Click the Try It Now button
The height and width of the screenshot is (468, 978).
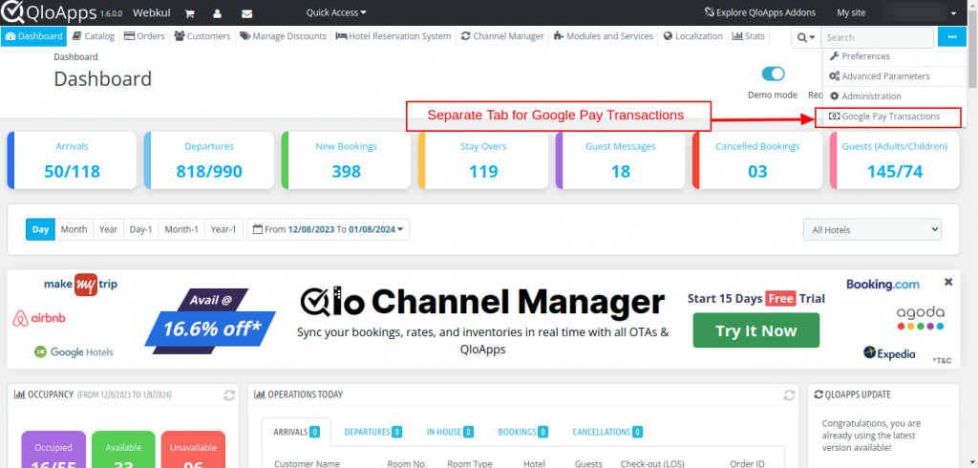tap(756, 330)
